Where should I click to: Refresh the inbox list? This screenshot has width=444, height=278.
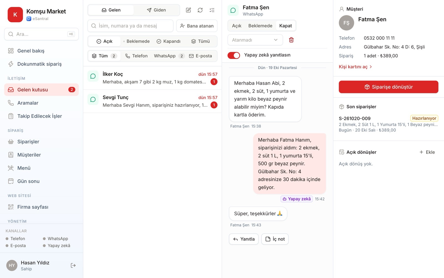point(200,10)
